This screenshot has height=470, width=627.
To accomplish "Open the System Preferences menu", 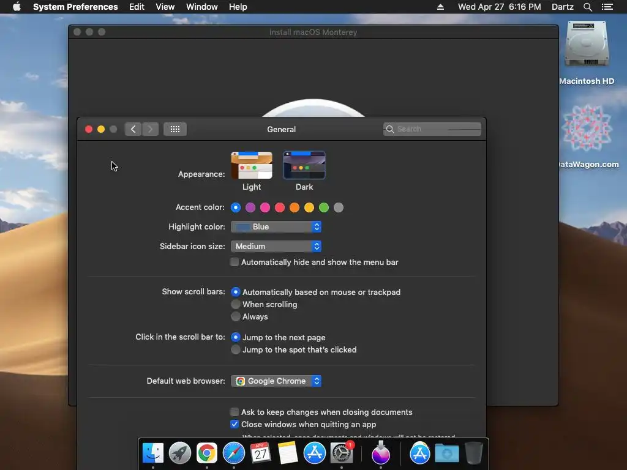I will (x=75, y=7).
